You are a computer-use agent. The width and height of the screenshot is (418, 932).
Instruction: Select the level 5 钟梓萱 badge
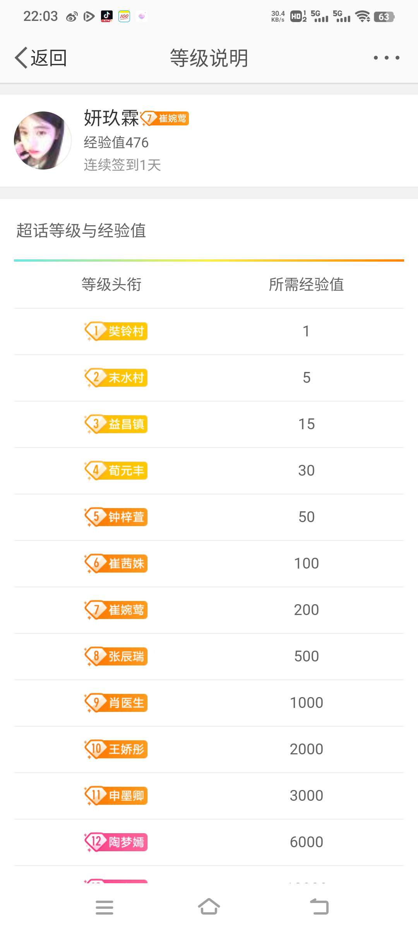pos(116,517)
